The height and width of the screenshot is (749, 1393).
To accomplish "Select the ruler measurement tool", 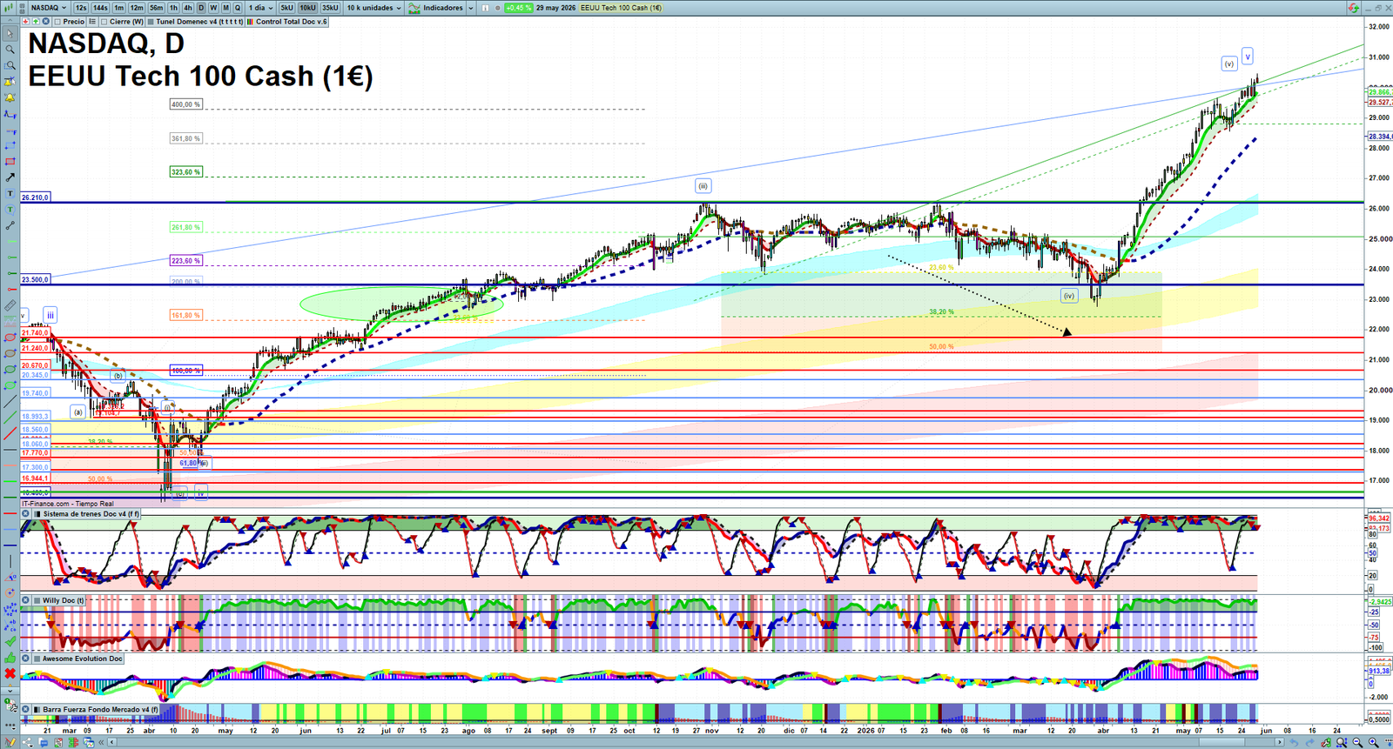I will click(10, 305).
